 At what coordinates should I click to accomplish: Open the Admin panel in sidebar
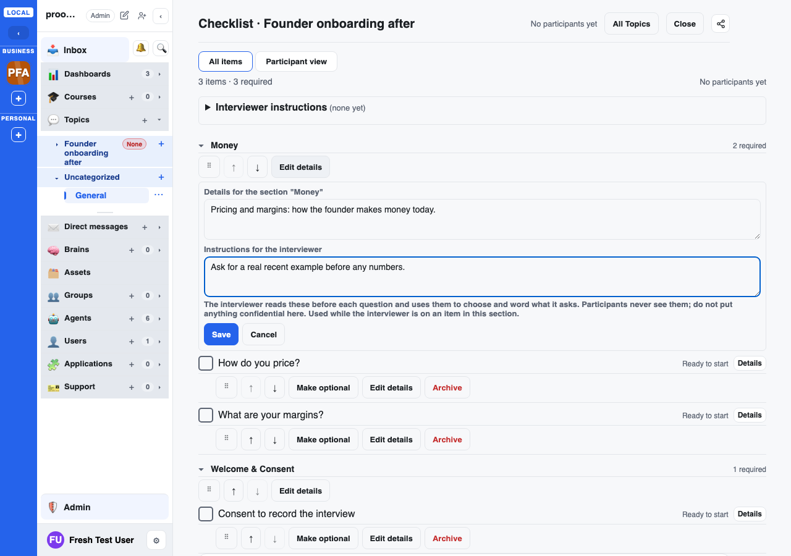pos(104,507)
